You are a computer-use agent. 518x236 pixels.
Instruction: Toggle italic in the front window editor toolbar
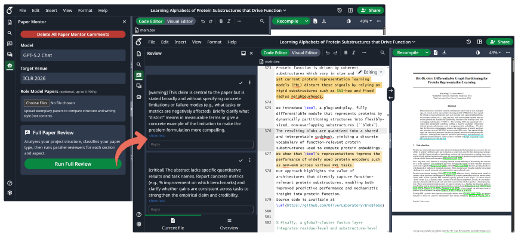(x=353, y=53)
